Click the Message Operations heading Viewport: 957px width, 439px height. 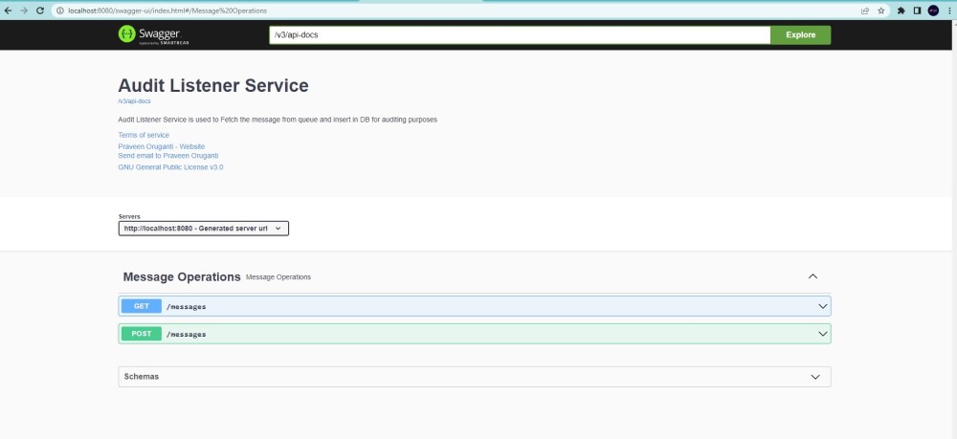pos(182,276)
